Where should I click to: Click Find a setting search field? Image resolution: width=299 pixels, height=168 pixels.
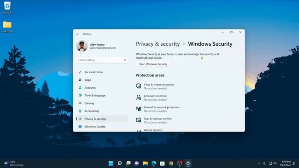point(102,60)
